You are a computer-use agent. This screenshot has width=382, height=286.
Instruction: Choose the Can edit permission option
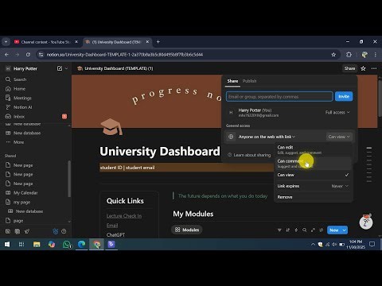[x=313, y=149]
